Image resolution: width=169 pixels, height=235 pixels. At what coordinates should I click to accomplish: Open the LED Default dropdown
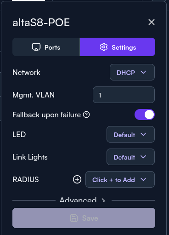[130, 134]
